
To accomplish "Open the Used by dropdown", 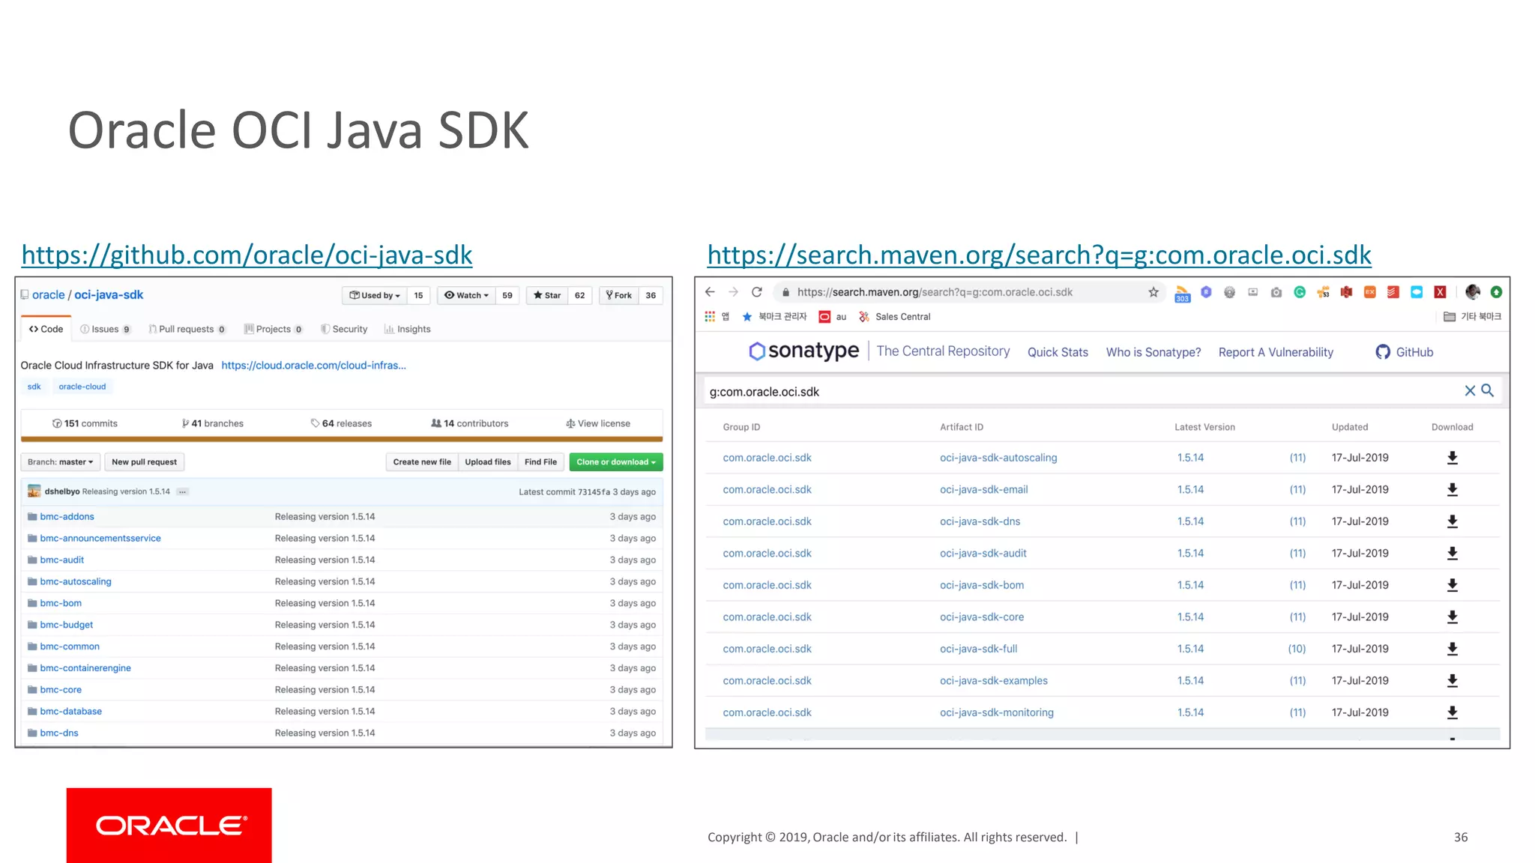I will [375, 295].
